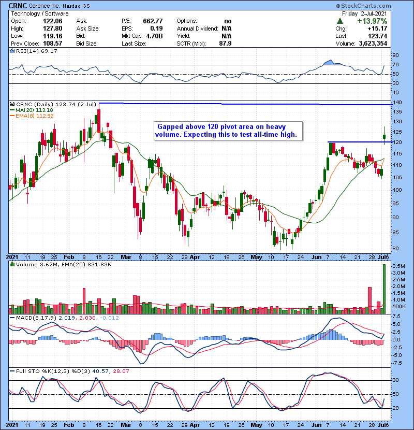Click the Mar month label on price axis
Viewport: 414px width, 430px height.
point(126,257)
